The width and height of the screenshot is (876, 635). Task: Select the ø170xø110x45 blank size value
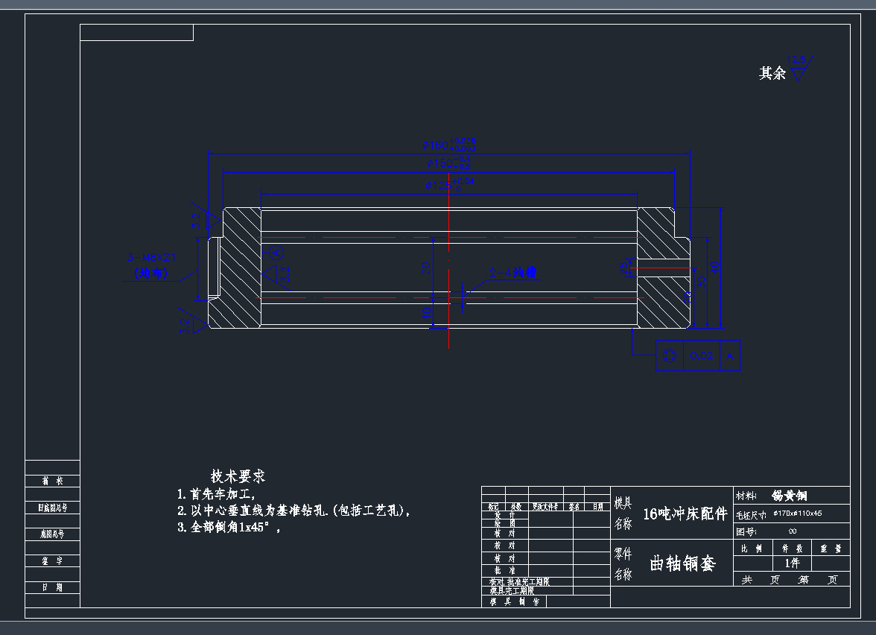[x=798, y=513]
